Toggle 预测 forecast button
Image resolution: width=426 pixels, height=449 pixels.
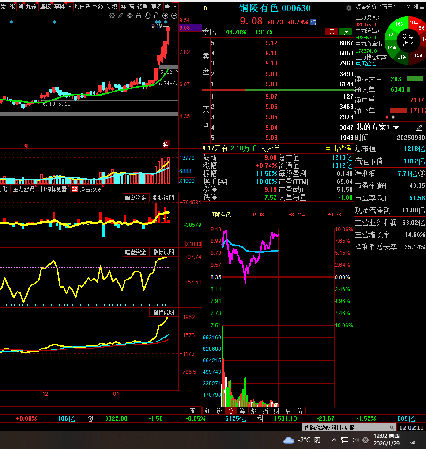143,7
